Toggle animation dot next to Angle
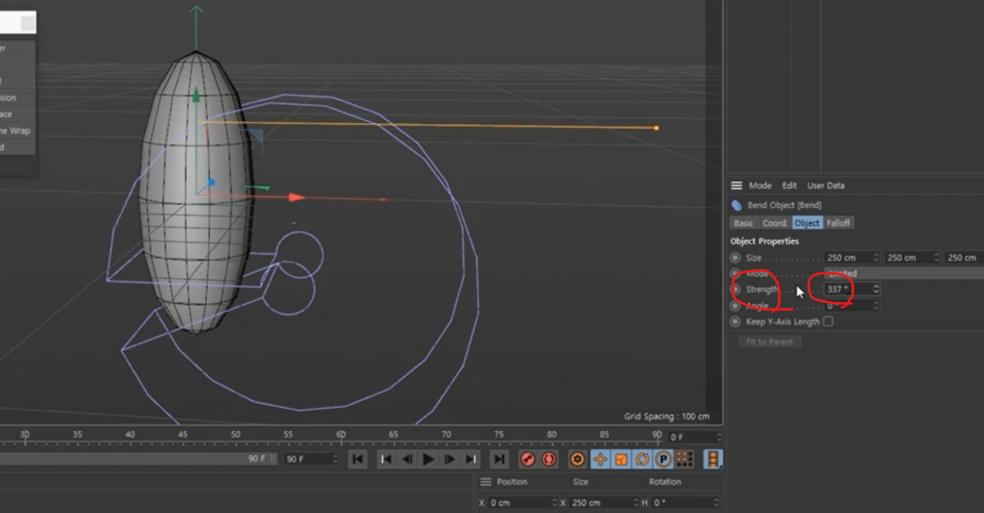 coord(735,306)
